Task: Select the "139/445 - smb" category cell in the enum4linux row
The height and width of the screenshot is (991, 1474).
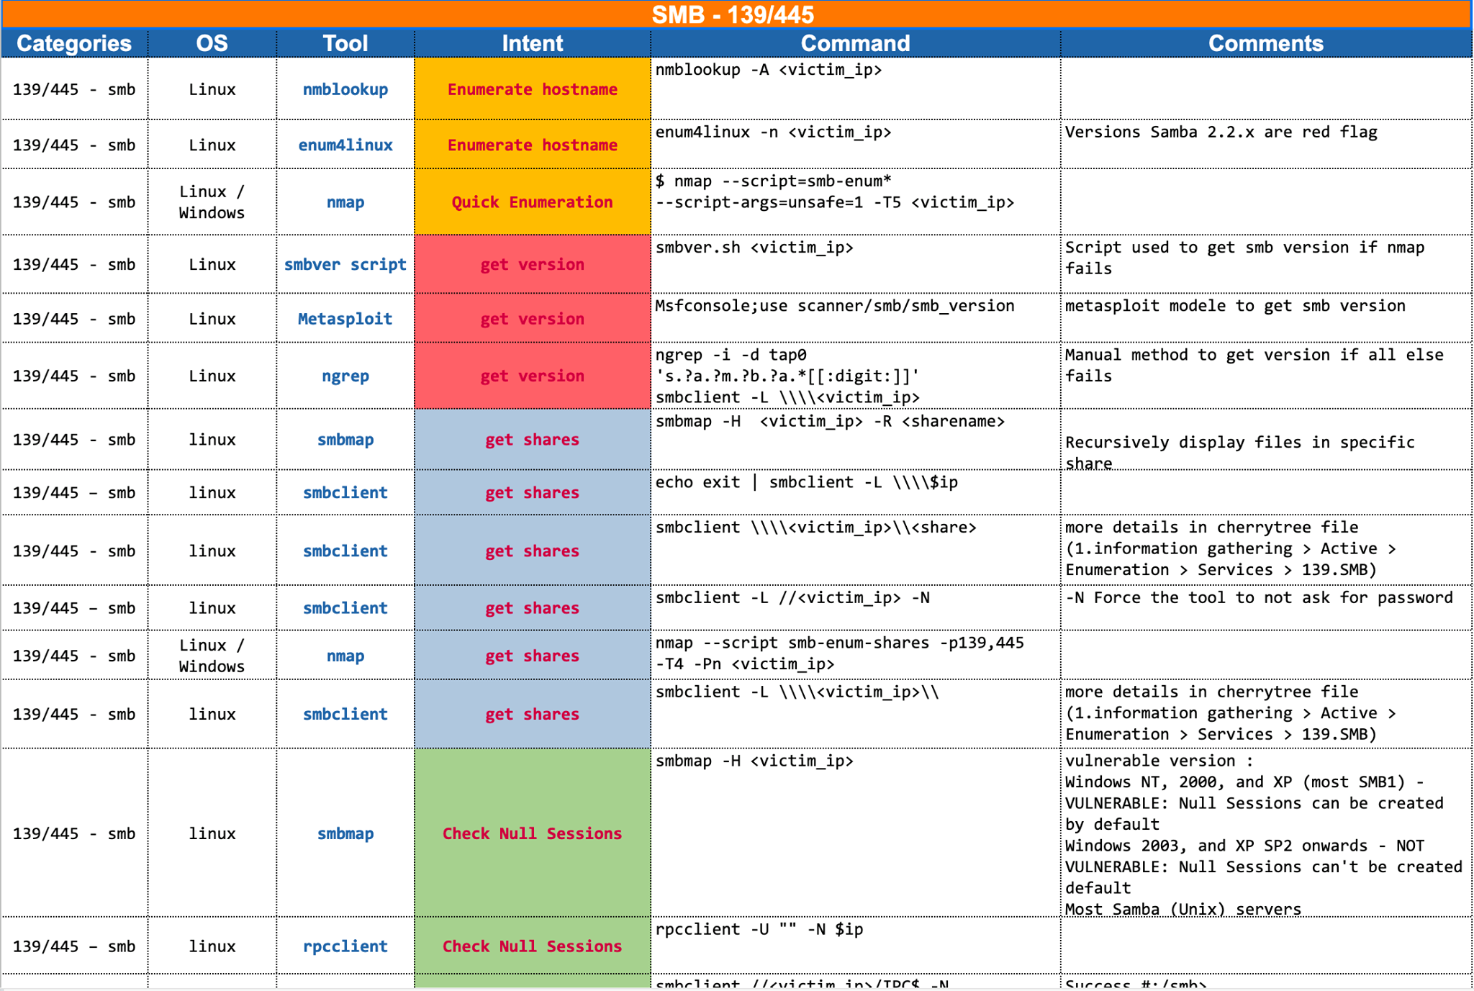Action: pyautogui.click(x=74, y=145)
